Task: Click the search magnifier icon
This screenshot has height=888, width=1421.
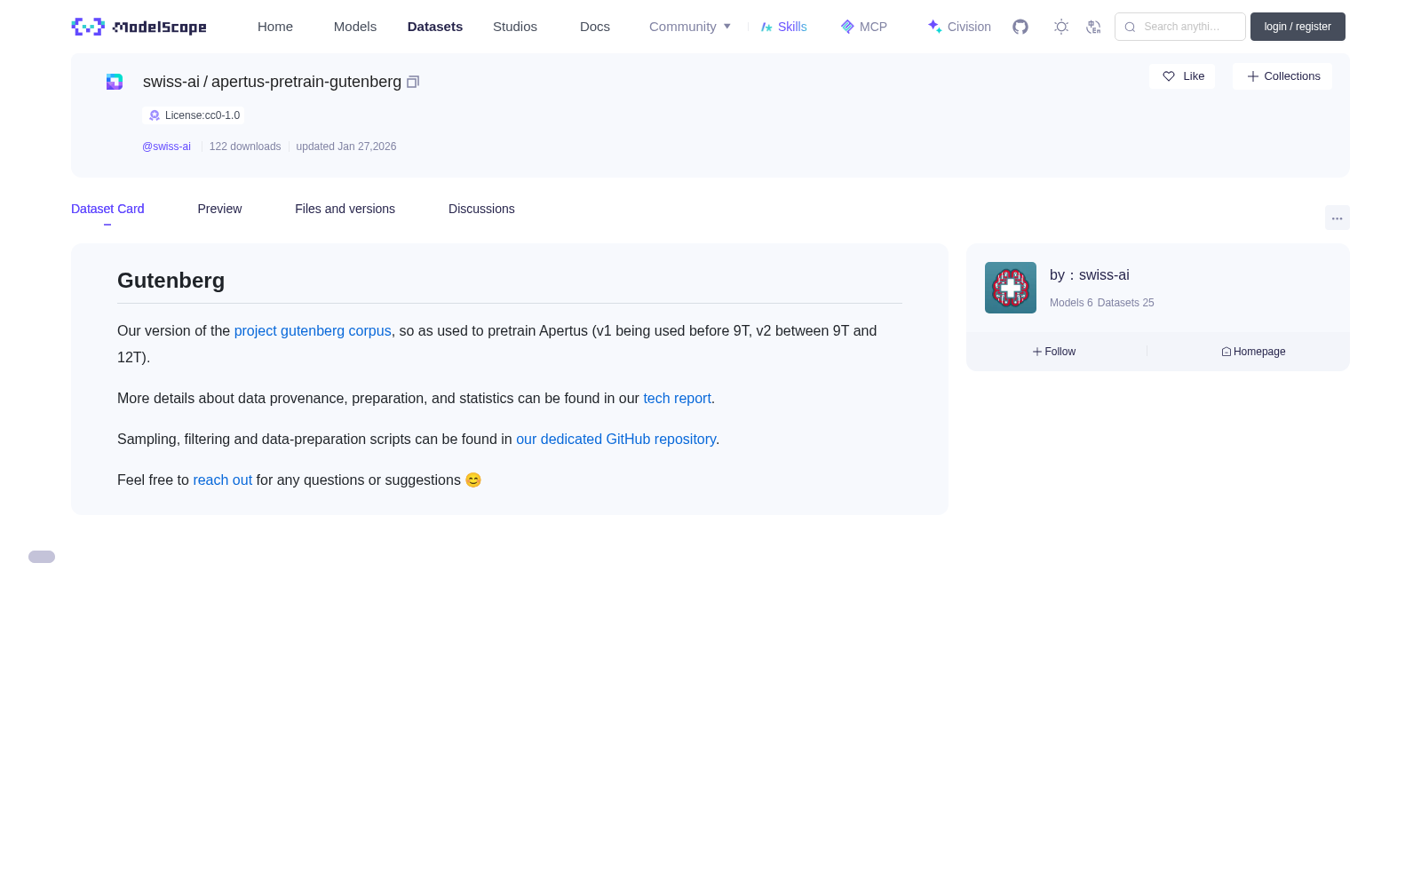Action: [x=1130, y=27]
